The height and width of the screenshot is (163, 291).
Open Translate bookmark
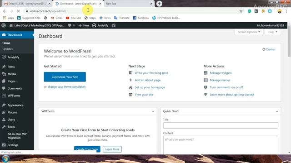click(x=122, y=18)
